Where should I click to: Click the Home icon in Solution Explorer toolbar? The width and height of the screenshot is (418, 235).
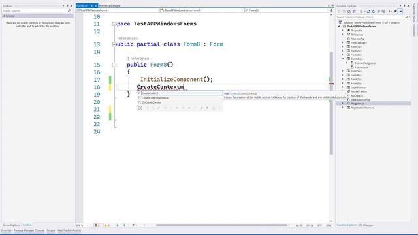click(x=349, y=12)
